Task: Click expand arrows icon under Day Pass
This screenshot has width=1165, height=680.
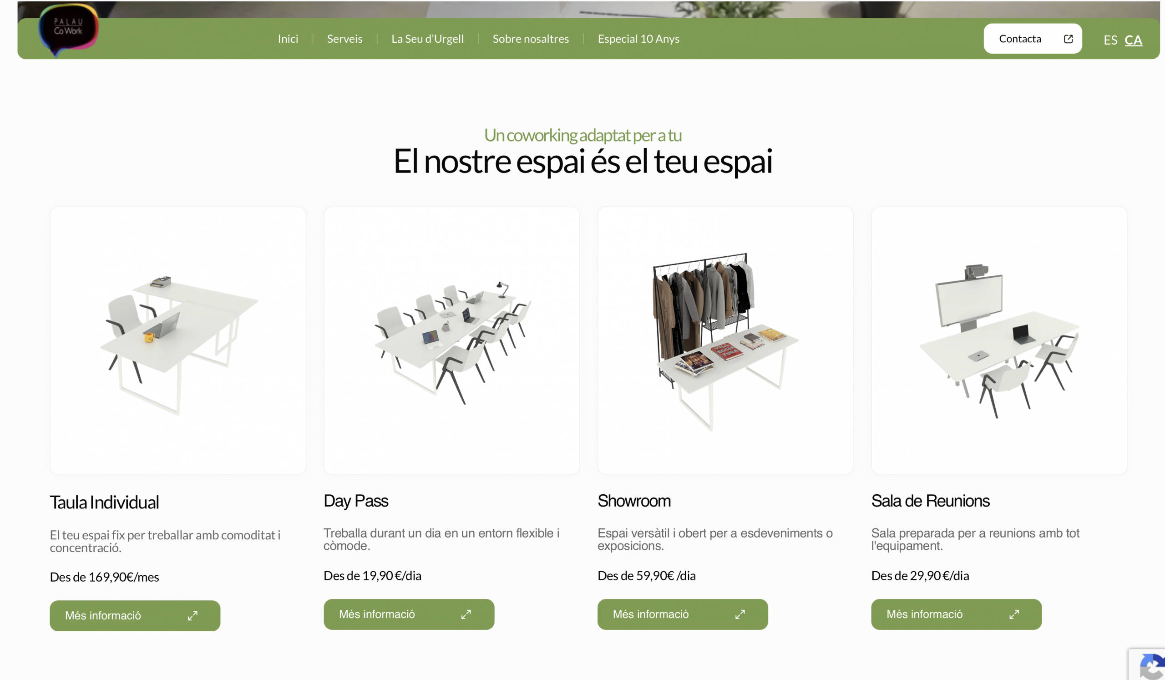Action: tap(466, 614)
